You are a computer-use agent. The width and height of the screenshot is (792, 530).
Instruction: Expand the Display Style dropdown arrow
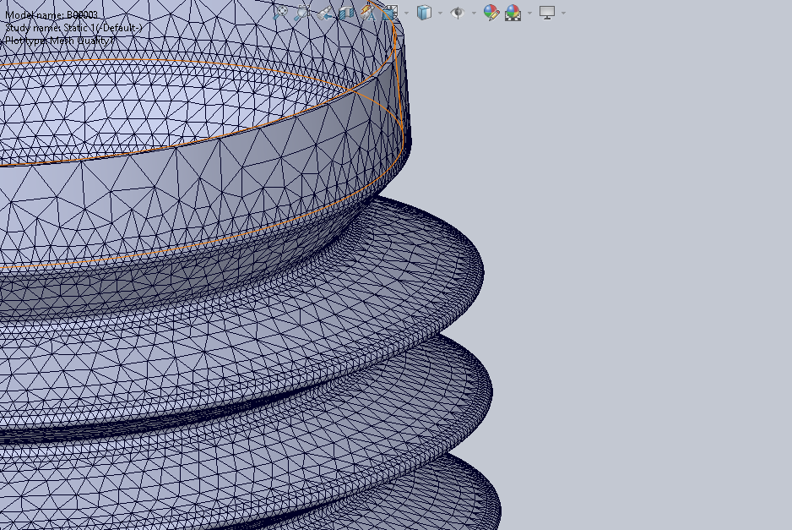[440, 14]
